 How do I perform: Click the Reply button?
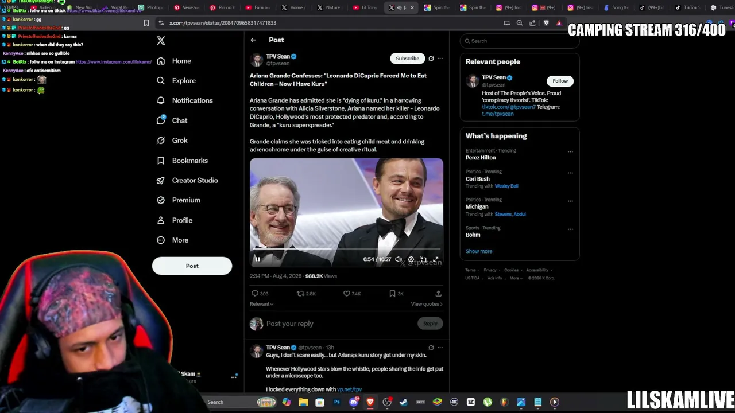pos(430,324)
